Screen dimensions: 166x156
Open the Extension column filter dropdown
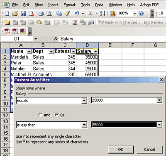(x=73, y=52)
